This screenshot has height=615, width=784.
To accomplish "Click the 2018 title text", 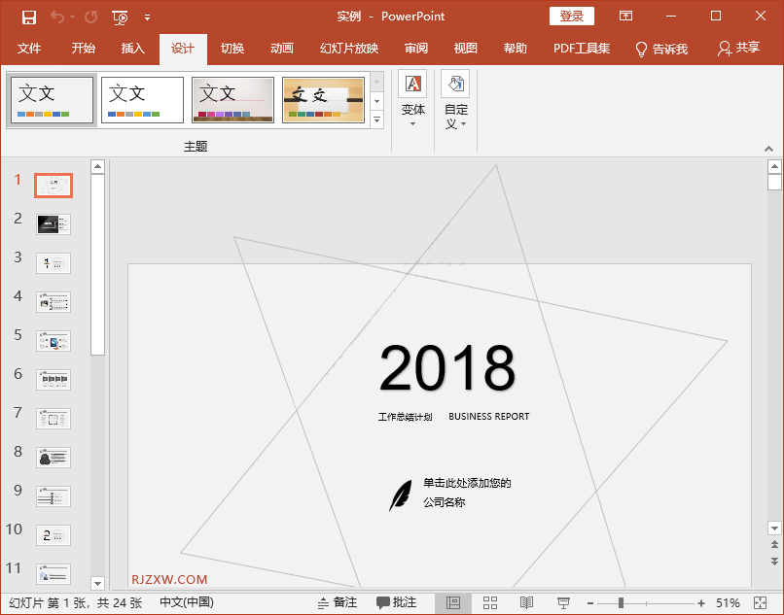I will 447,368.
